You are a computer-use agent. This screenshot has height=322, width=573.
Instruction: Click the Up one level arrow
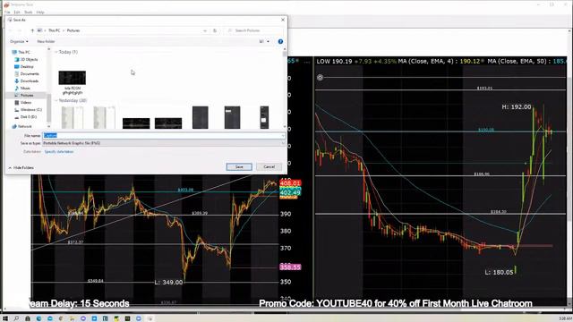(32, 30)
